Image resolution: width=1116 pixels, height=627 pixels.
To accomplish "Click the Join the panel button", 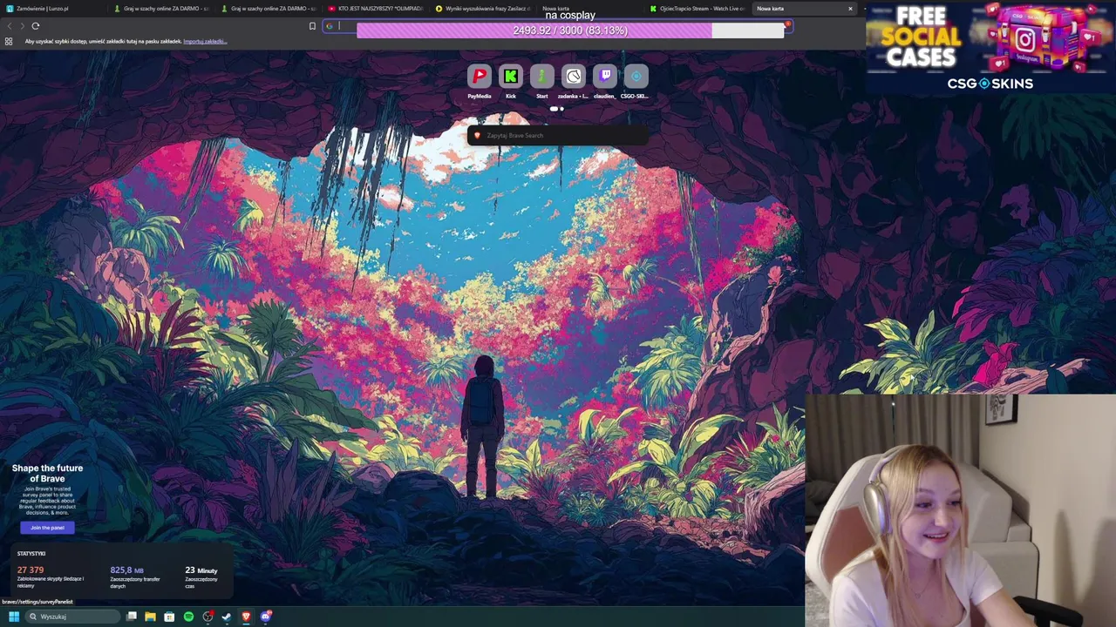I will coord(47,528).
